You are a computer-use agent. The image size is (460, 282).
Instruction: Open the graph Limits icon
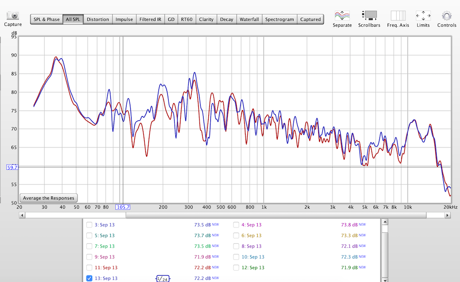[423, 16]
